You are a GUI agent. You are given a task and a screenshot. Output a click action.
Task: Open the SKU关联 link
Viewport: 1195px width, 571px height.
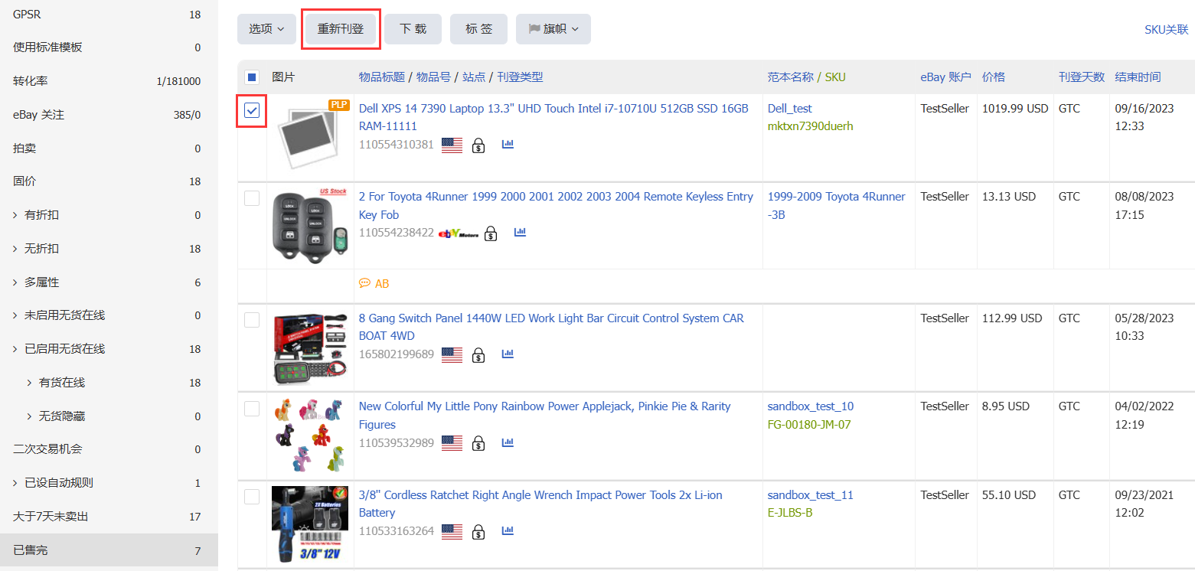point(1166,30)
